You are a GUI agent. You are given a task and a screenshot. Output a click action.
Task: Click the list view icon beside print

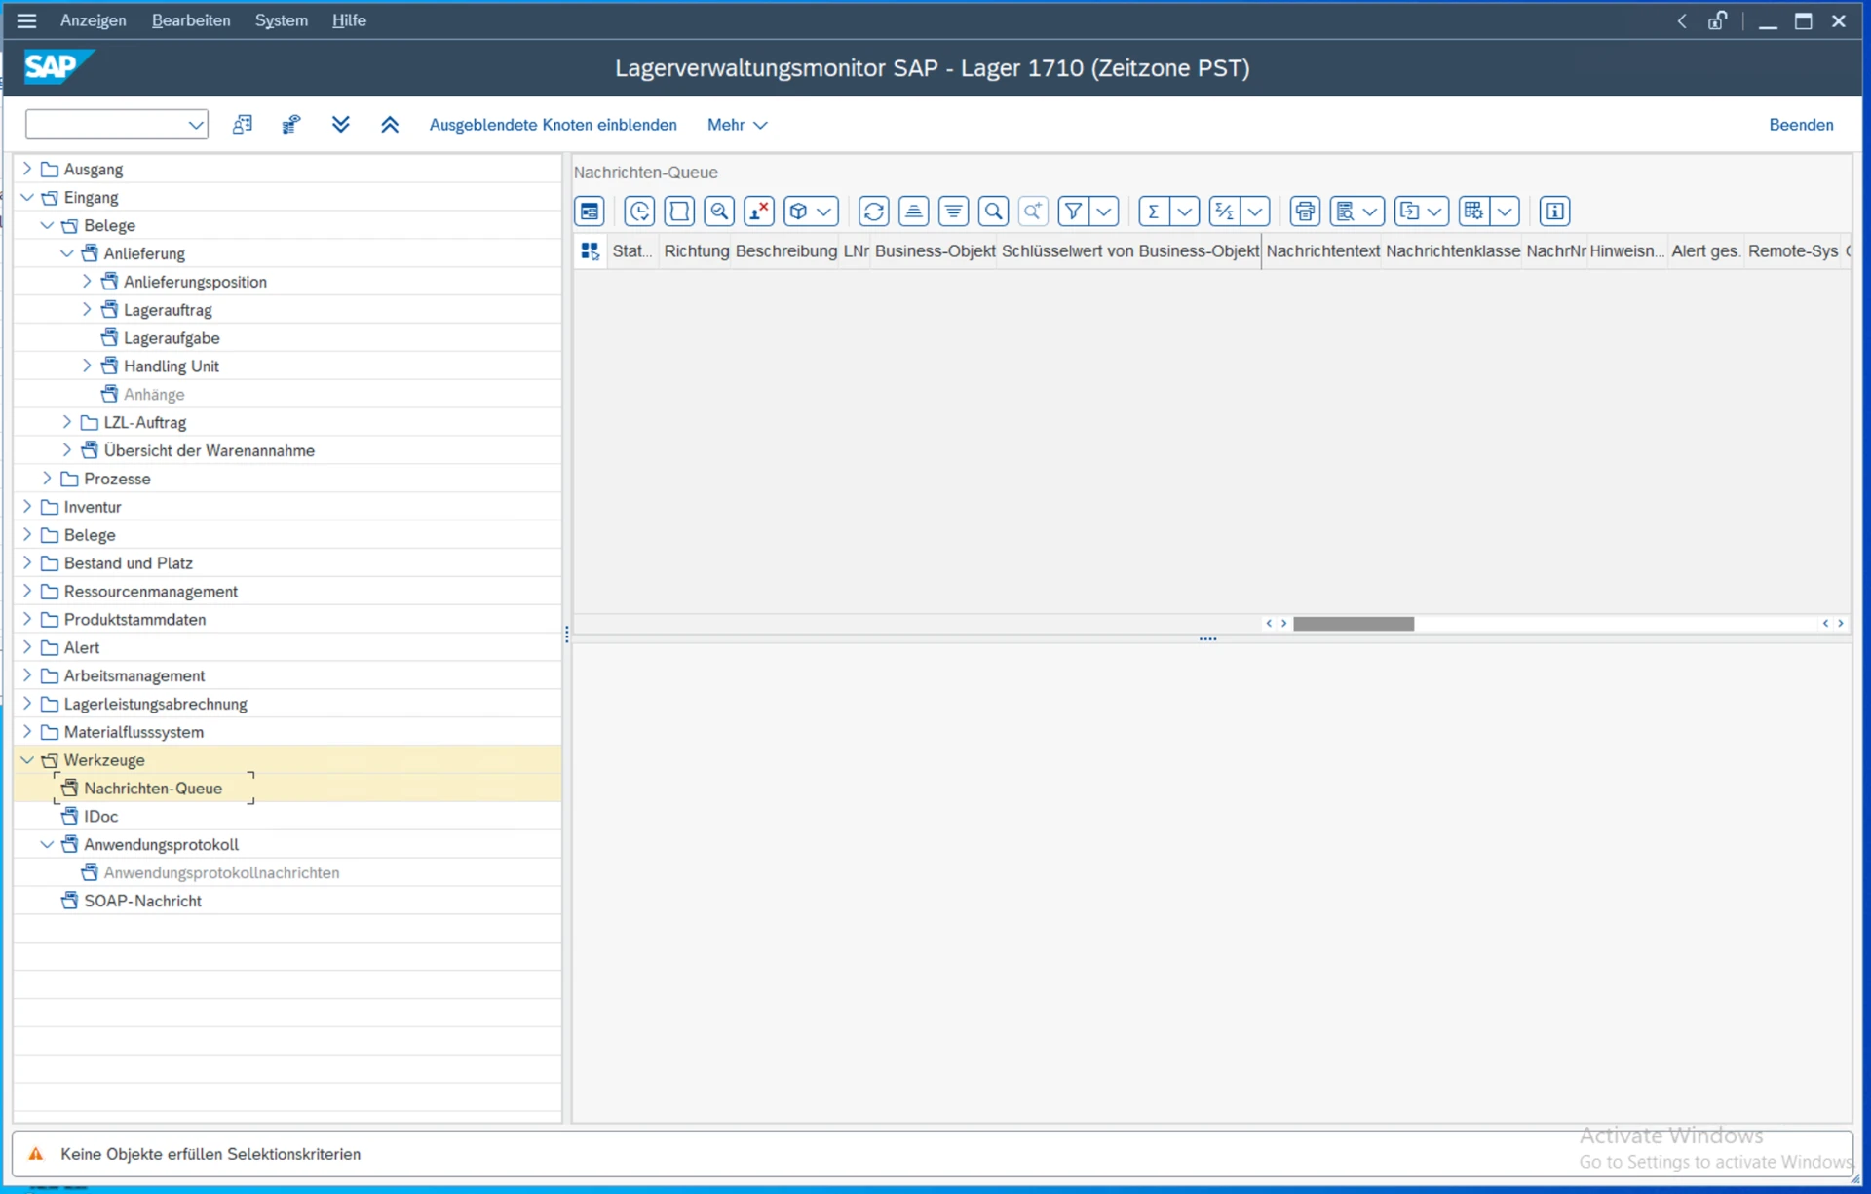point(1346,212)
